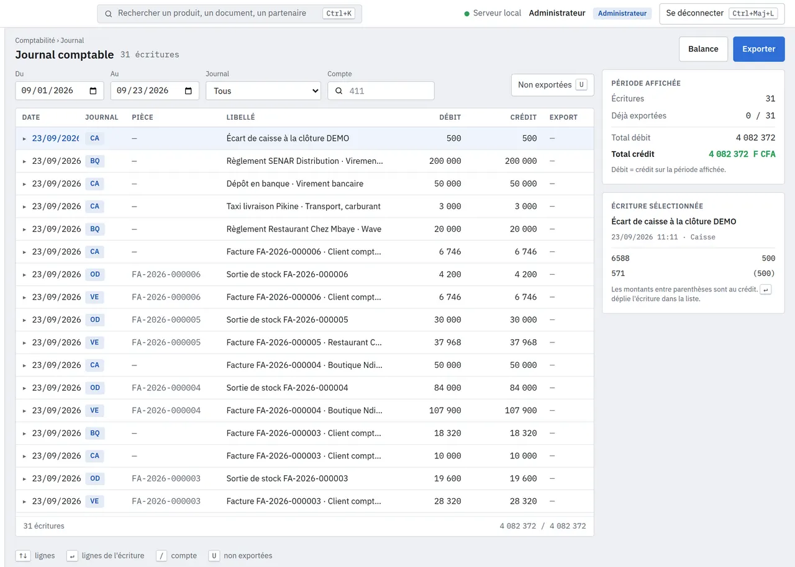The image size is (795, 567).
Task: Click the credit amount 107 900
Action: pos(521,411)
